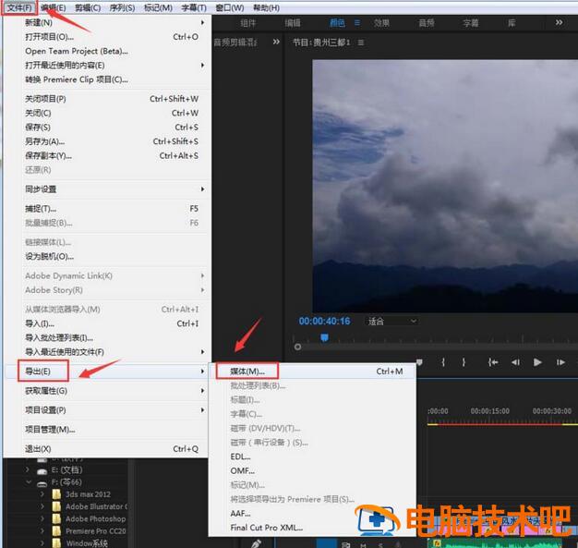Toggle the track M mute button
The image size is (578, 548).
363,545
